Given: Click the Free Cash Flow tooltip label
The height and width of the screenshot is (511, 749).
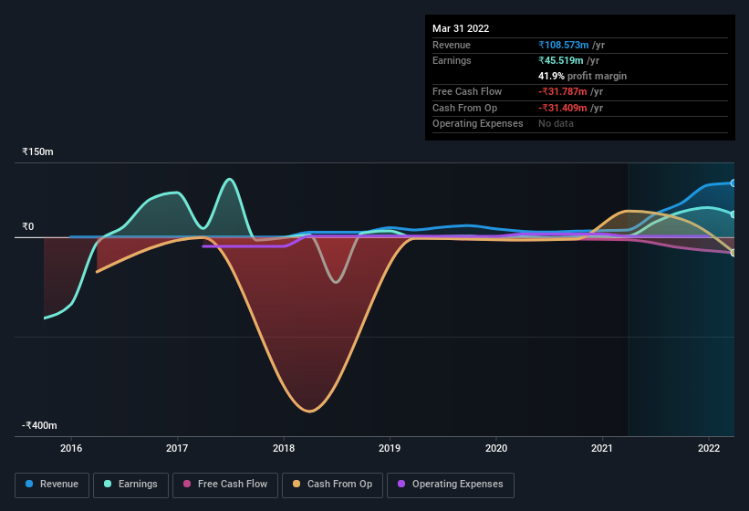Looking at the screenshot, I should coord(467,91).
